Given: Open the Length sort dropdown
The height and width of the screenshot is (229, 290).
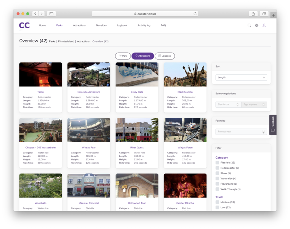Looking at the screenshot, I should 241,77.
